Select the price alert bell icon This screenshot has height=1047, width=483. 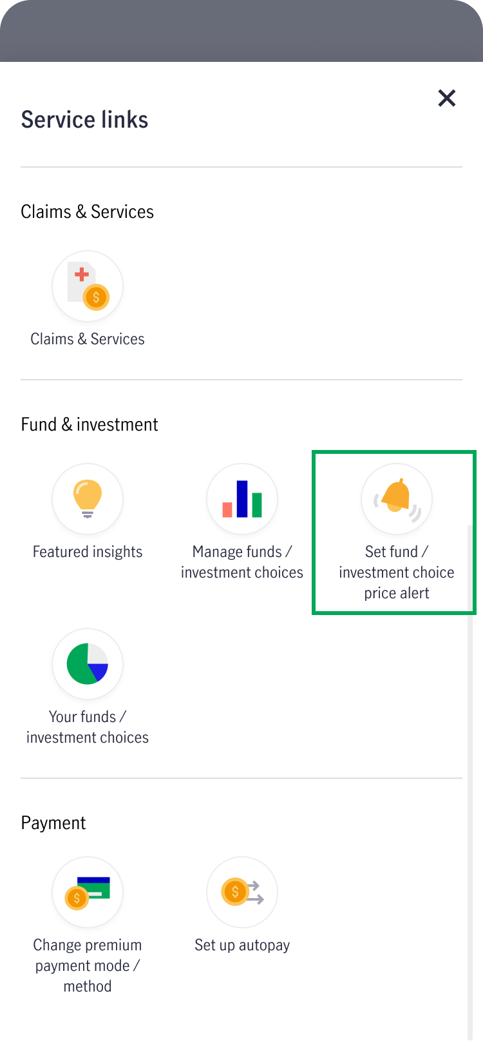[397, 499]
